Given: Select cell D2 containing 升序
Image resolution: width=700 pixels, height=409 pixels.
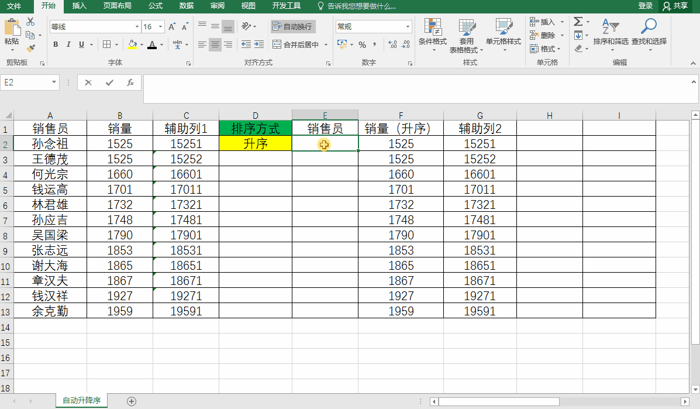Looking at the screenshot, I should [x=256, y=143].
